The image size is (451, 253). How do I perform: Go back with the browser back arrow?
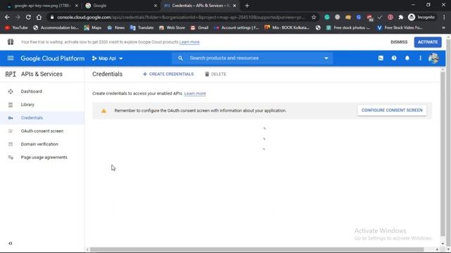[x=7, y=17]
